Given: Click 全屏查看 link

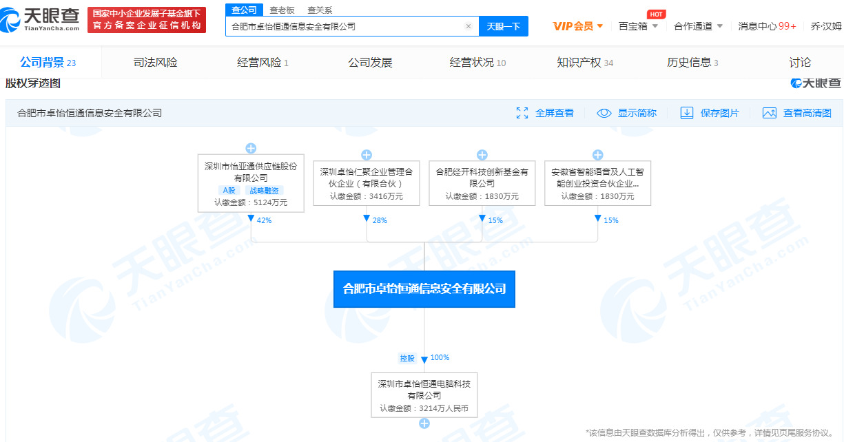Looking at the screenshot, I should click(555, 113).
